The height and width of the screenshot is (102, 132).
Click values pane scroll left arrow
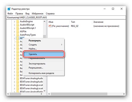49,94
